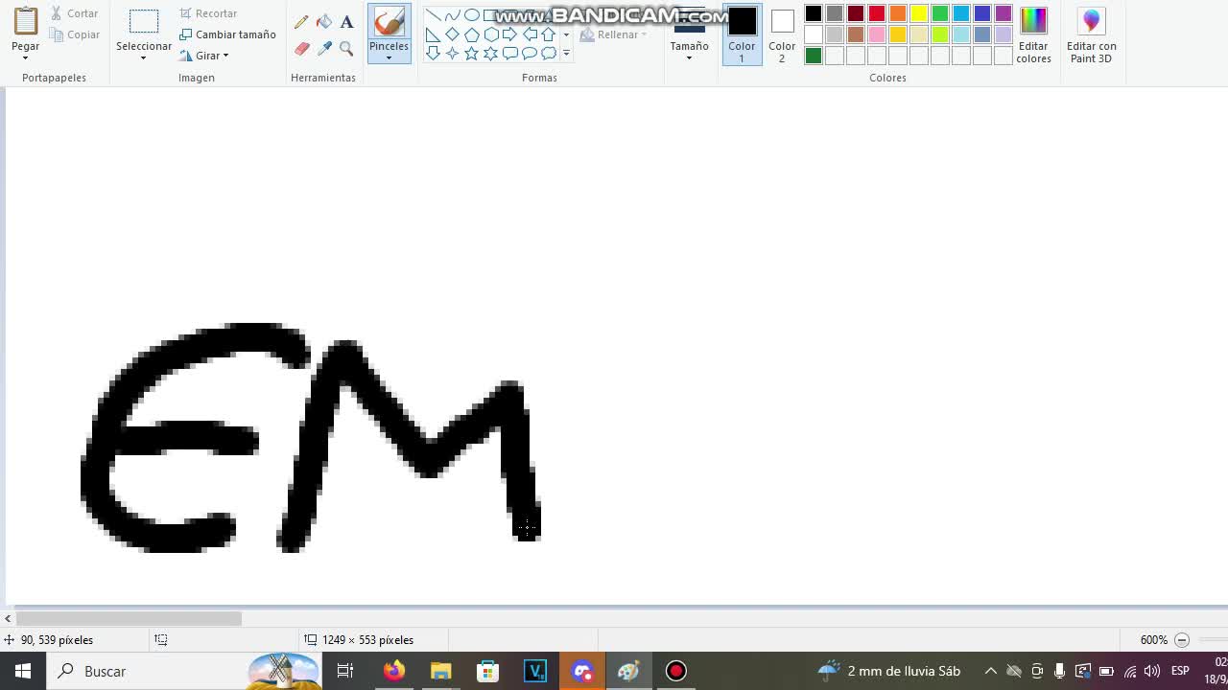Choose the down arrow shape

[x=433, y=54]
